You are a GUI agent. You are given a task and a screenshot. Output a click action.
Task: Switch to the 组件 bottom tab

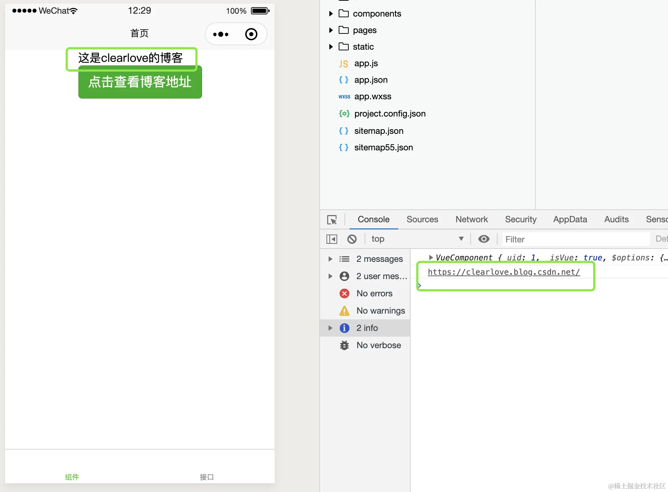click(x=72, y=477)
